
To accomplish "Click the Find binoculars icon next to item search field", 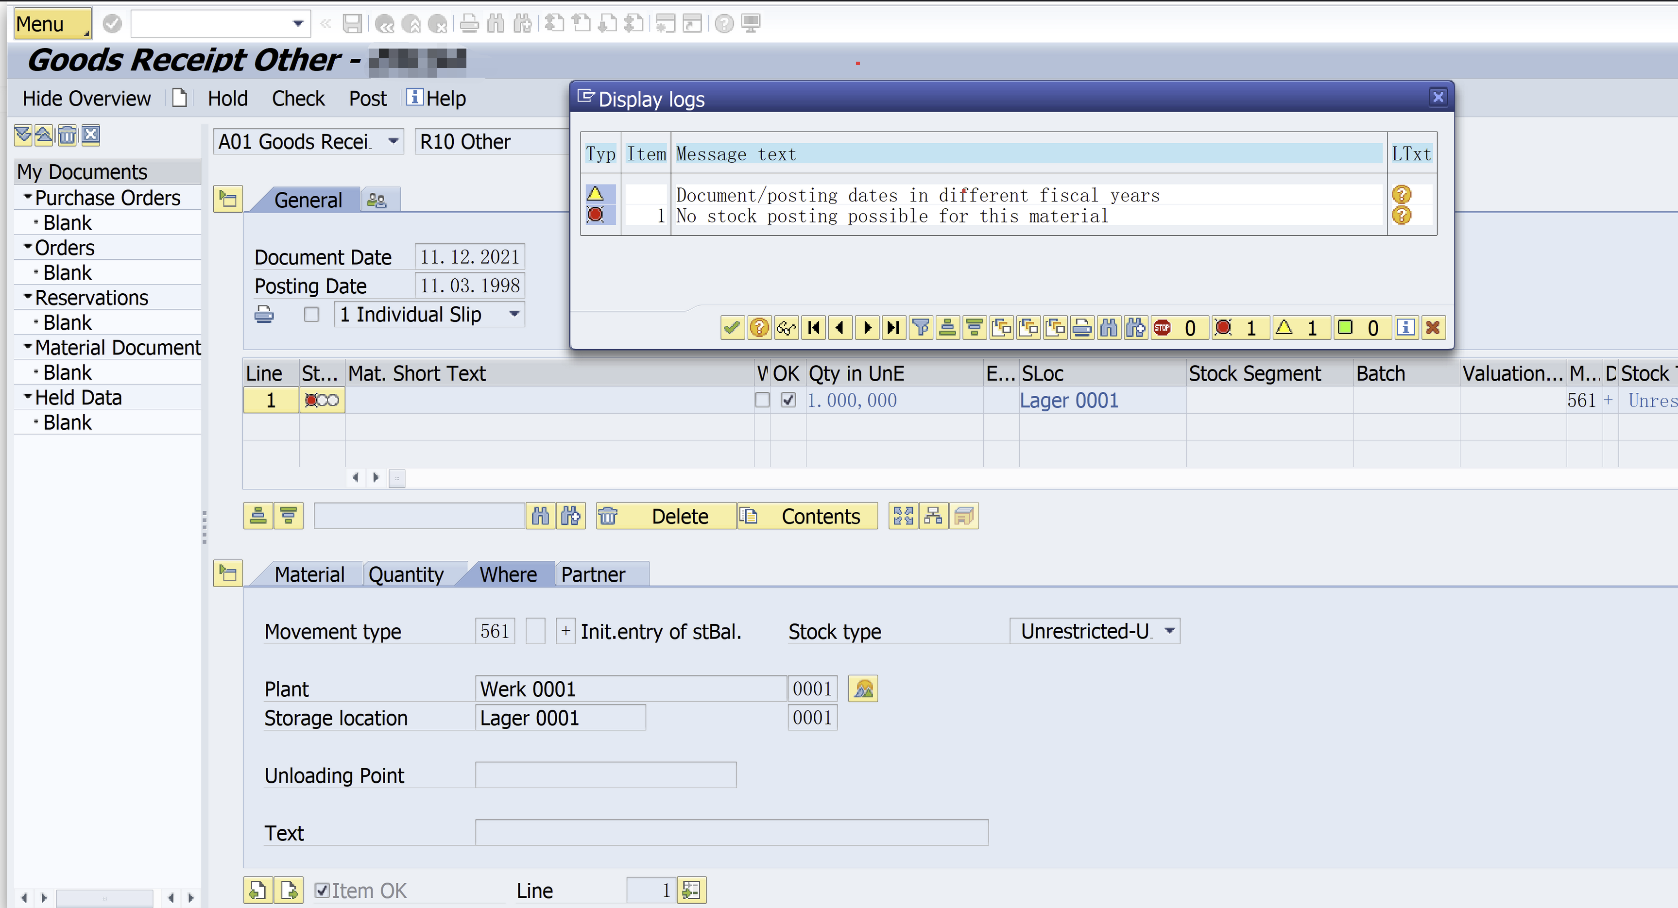I will pos(541,516).
